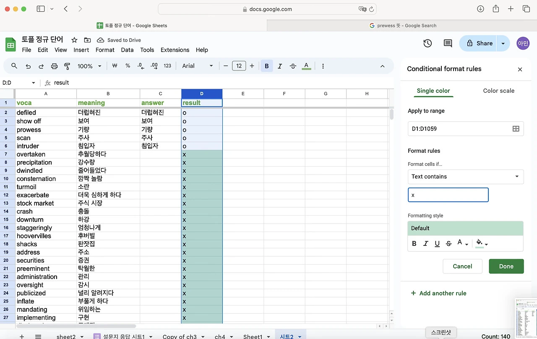Image resolution: width=537 pixels, height=339 pixels.
Task: Open the zoom 100% dropdown
Action: (x=89, y=66)
